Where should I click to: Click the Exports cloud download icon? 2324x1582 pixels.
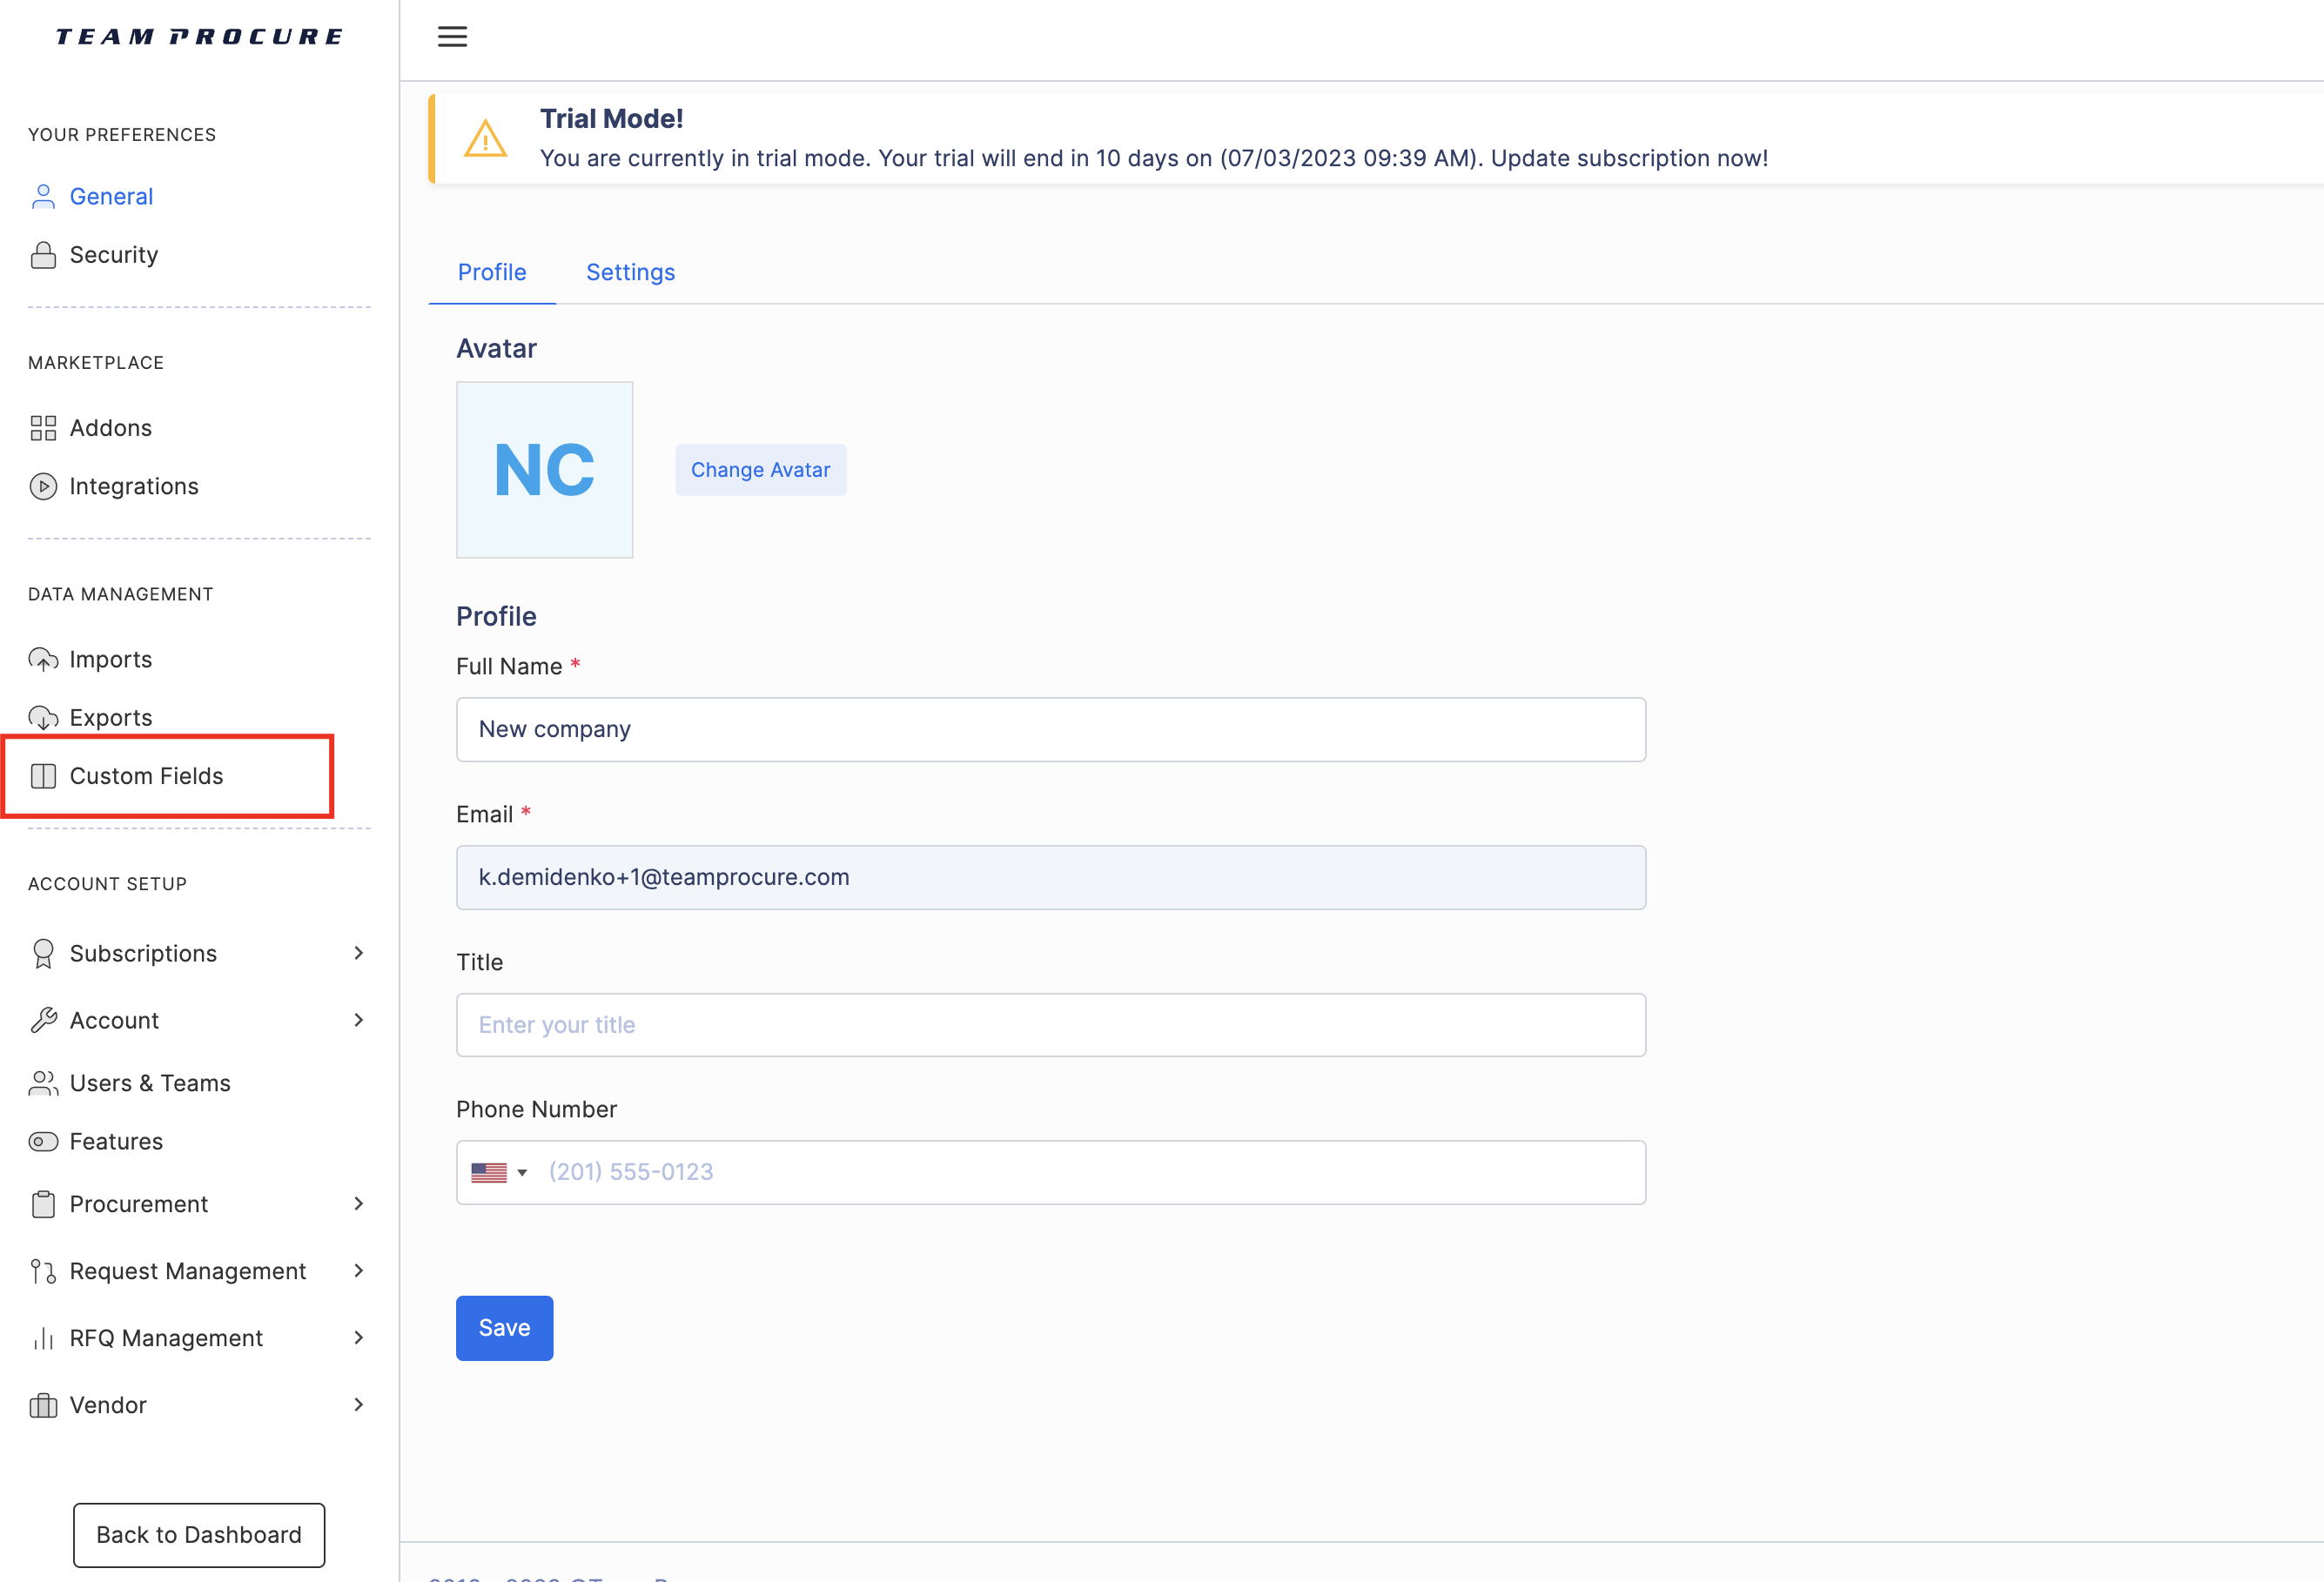tap(43, 718)
